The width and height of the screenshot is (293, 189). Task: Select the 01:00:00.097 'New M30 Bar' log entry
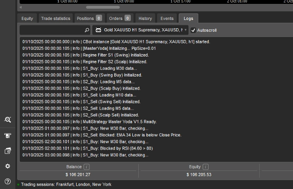point(85,129)
